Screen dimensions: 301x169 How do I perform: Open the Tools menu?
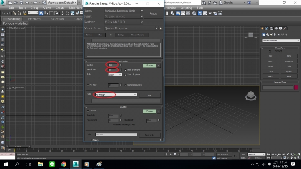pos(22,8)
